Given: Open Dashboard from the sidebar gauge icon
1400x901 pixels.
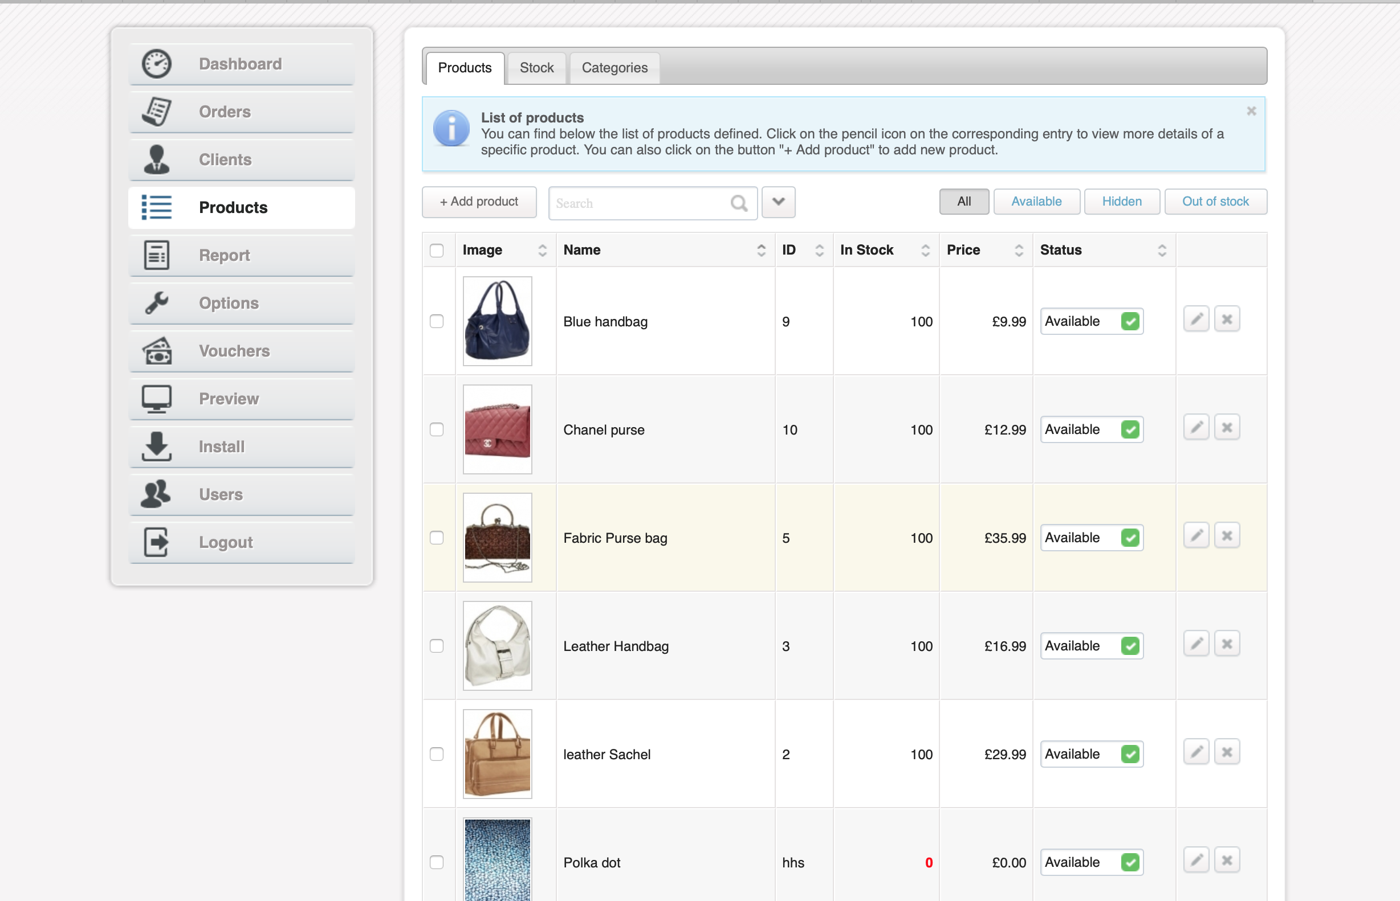Looking at the screenshot, I should point(157,64).
